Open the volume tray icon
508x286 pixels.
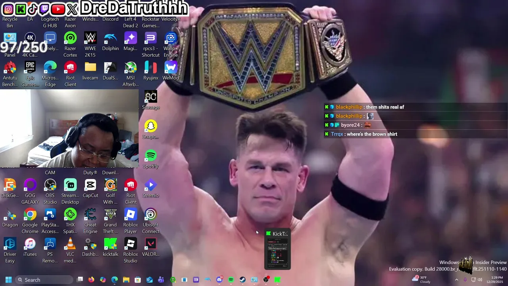click(x=480, y=280)
